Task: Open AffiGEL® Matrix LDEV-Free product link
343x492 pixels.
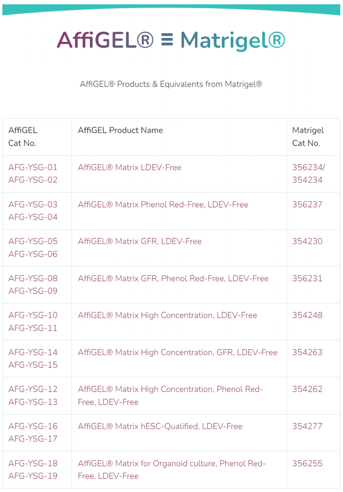Action: pyautogui.click(x=130, y=167)
